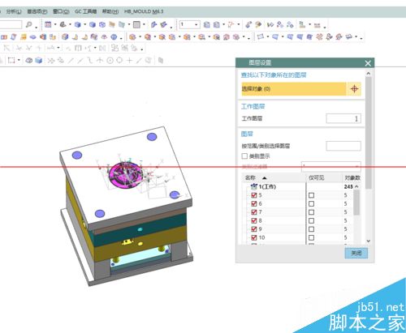
Task: Open the dropdown arrow beside the orange WCS icon
Action: click(239, 24)
